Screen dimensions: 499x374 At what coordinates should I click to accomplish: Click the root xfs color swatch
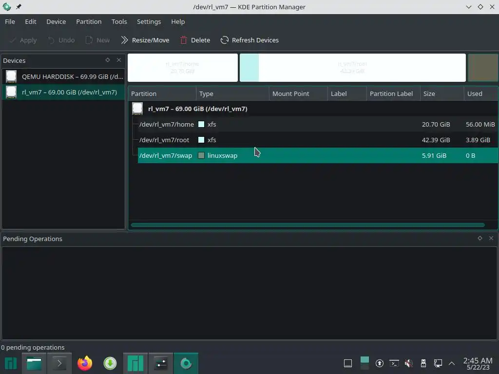(x=201, y=140)
